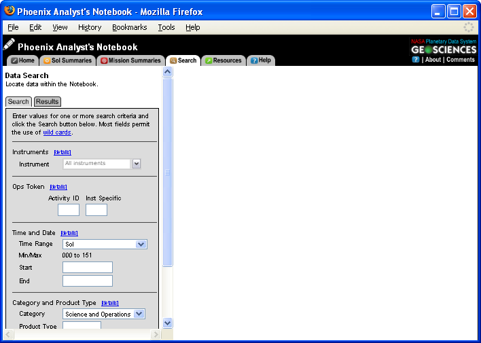Switch to Sol Summaries tab
The image size is (481, 343).
point(67,60)
